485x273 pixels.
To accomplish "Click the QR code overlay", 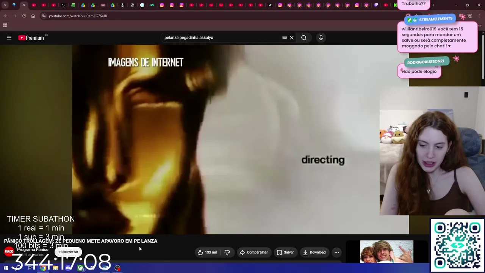I will point(457,245).
